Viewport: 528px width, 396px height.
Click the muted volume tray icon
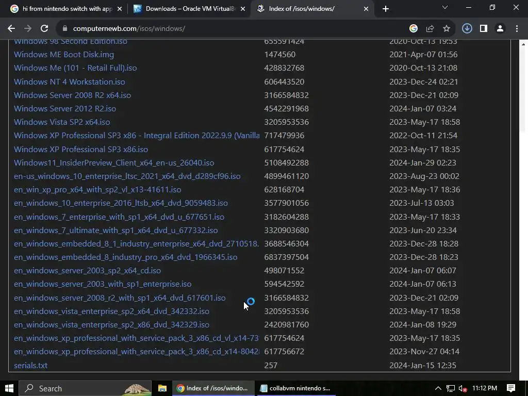tap(463, 388)
